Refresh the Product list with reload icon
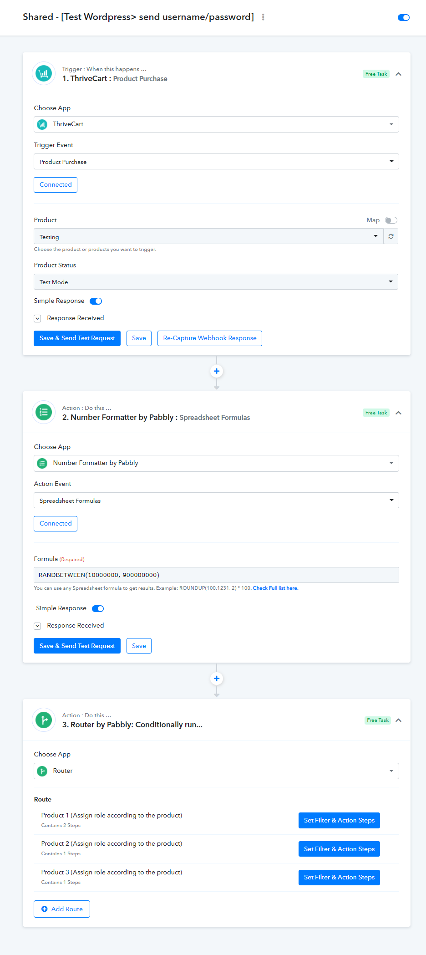Viewport: 426px width, 955px height. [x=391, y=236]
